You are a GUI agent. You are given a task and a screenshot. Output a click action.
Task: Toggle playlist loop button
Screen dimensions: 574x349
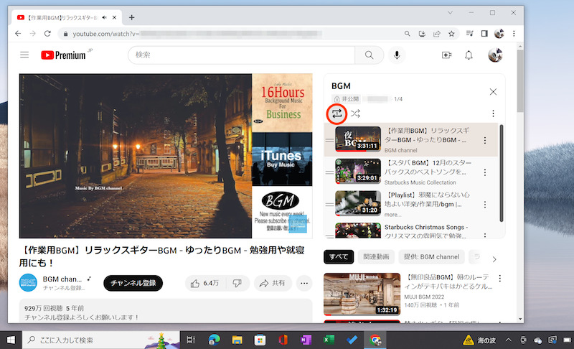(x=337, y=113)
